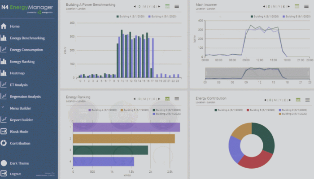Open the Regression Analysis menu item
Viewport: 314px width, 179px height.
26,97
